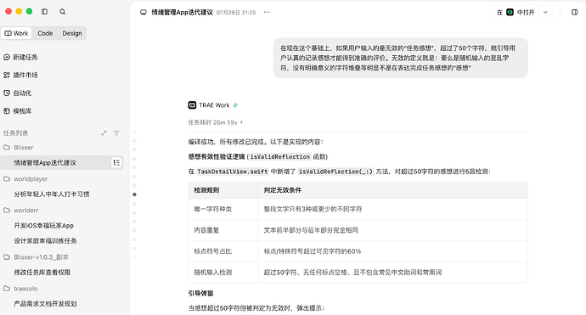Open the task list filter icon
This screenshot has width=586, height=315.
[116, 133]
